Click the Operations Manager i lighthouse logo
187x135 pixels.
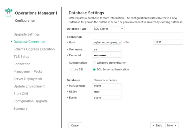pos(9,12)
